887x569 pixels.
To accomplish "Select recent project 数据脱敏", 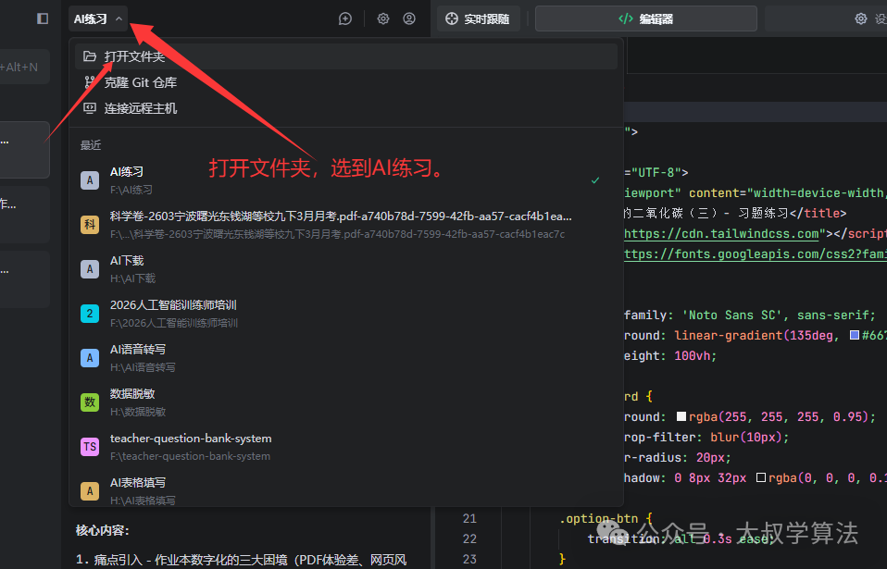I will coord(345,402).
